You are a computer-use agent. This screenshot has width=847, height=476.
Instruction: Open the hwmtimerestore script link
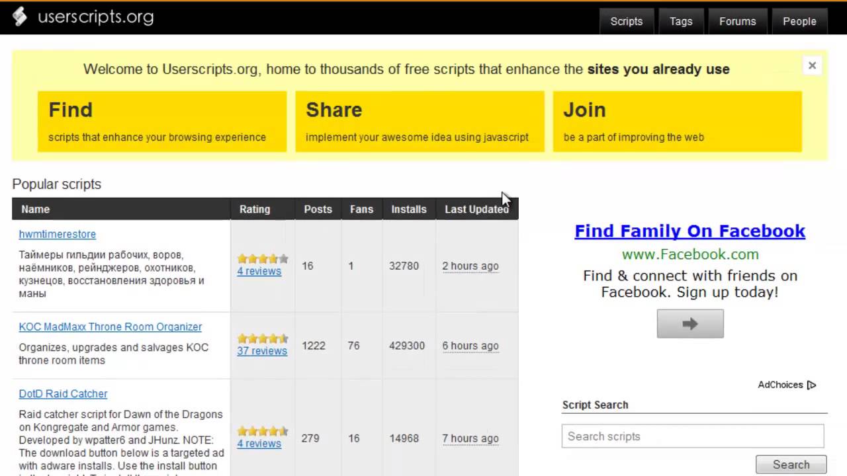coord(58,234)
